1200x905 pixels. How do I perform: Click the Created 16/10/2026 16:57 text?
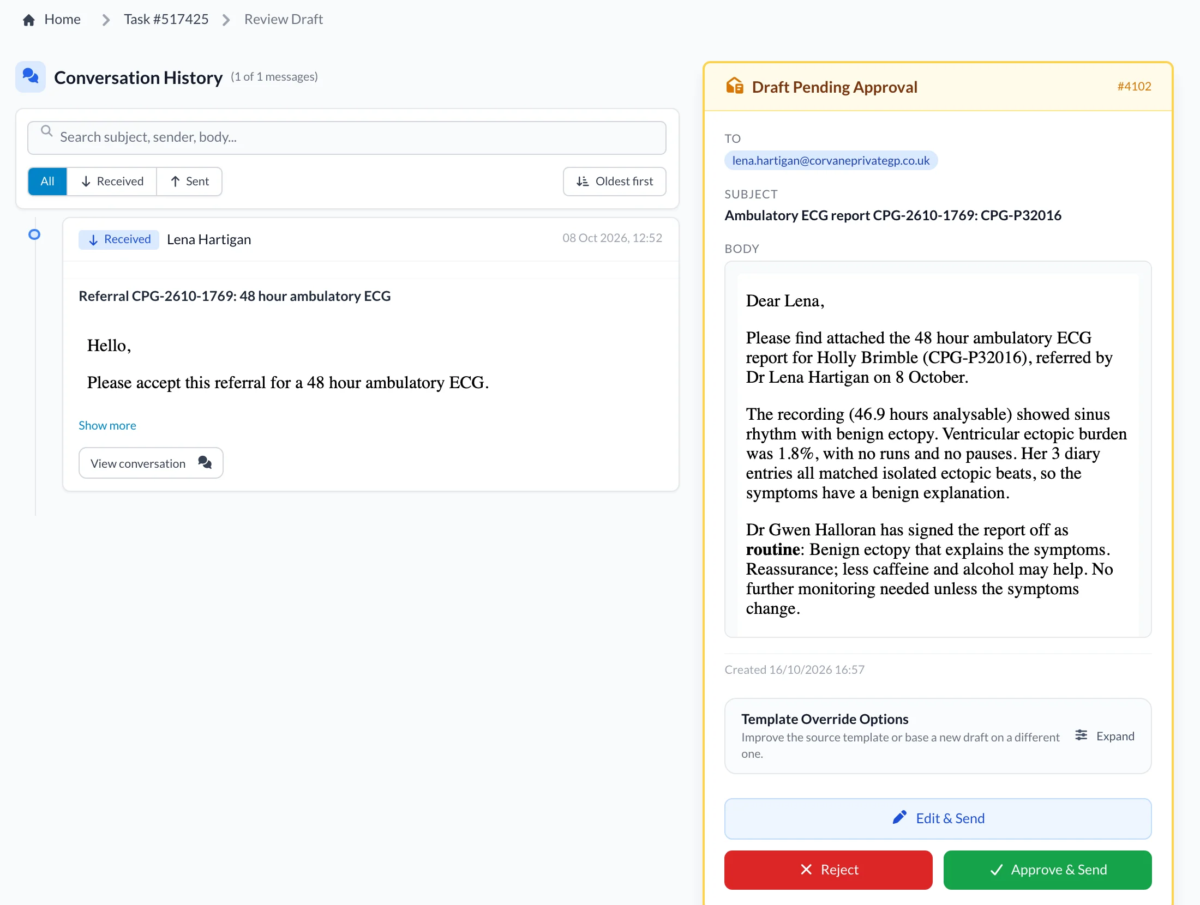[x=795, y=669]
